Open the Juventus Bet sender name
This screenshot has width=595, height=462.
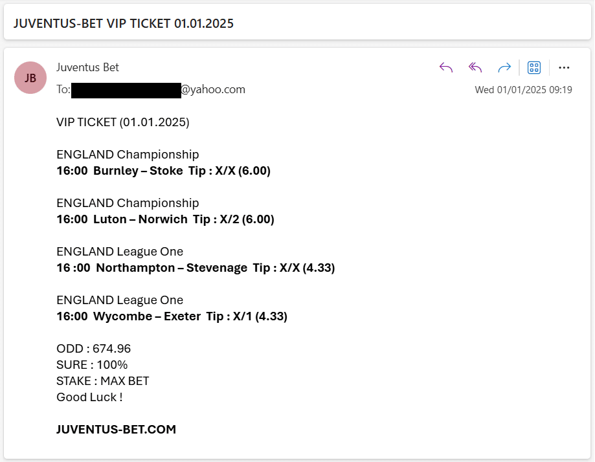87,67
